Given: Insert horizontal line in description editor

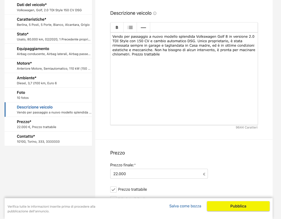Looking at the screenshot, I should 143,28.
